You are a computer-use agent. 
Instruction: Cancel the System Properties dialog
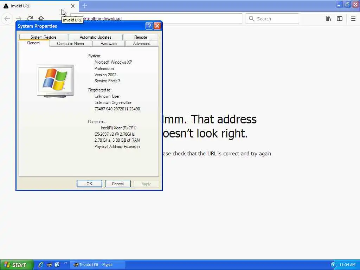pyautogui.click(x=118, y=184)
